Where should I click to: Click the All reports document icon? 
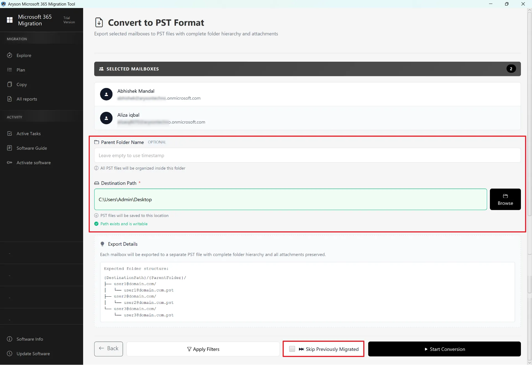10,99
